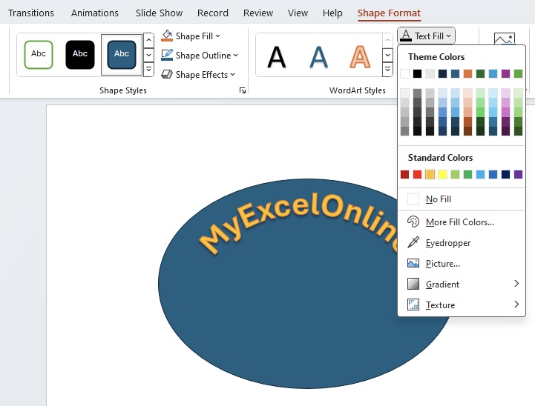The width and height of the screenshot is (535, 406).
Task: Switch to the Review tab
Action: [258, 13]
